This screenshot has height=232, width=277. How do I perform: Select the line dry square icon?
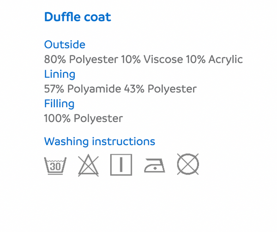coord(121,165)
